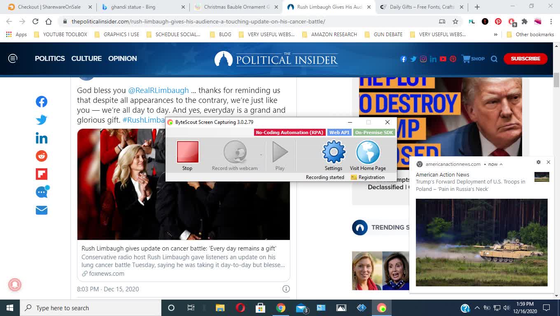Collapse notification with chevron next to now

pyautogui.click(x=501, y=164)
